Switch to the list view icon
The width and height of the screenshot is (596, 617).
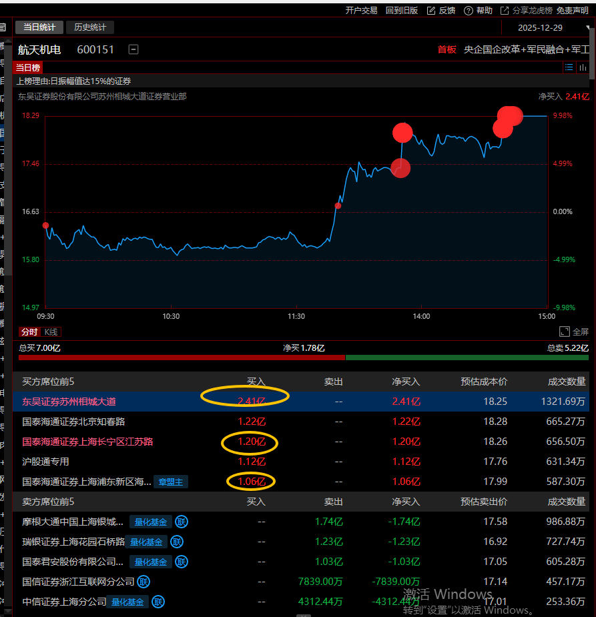[569, 67]
